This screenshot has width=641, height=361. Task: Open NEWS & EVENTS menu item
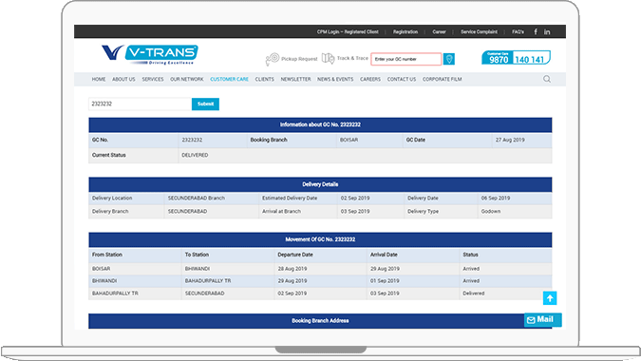pyautogui.click(x=335, y=79)
